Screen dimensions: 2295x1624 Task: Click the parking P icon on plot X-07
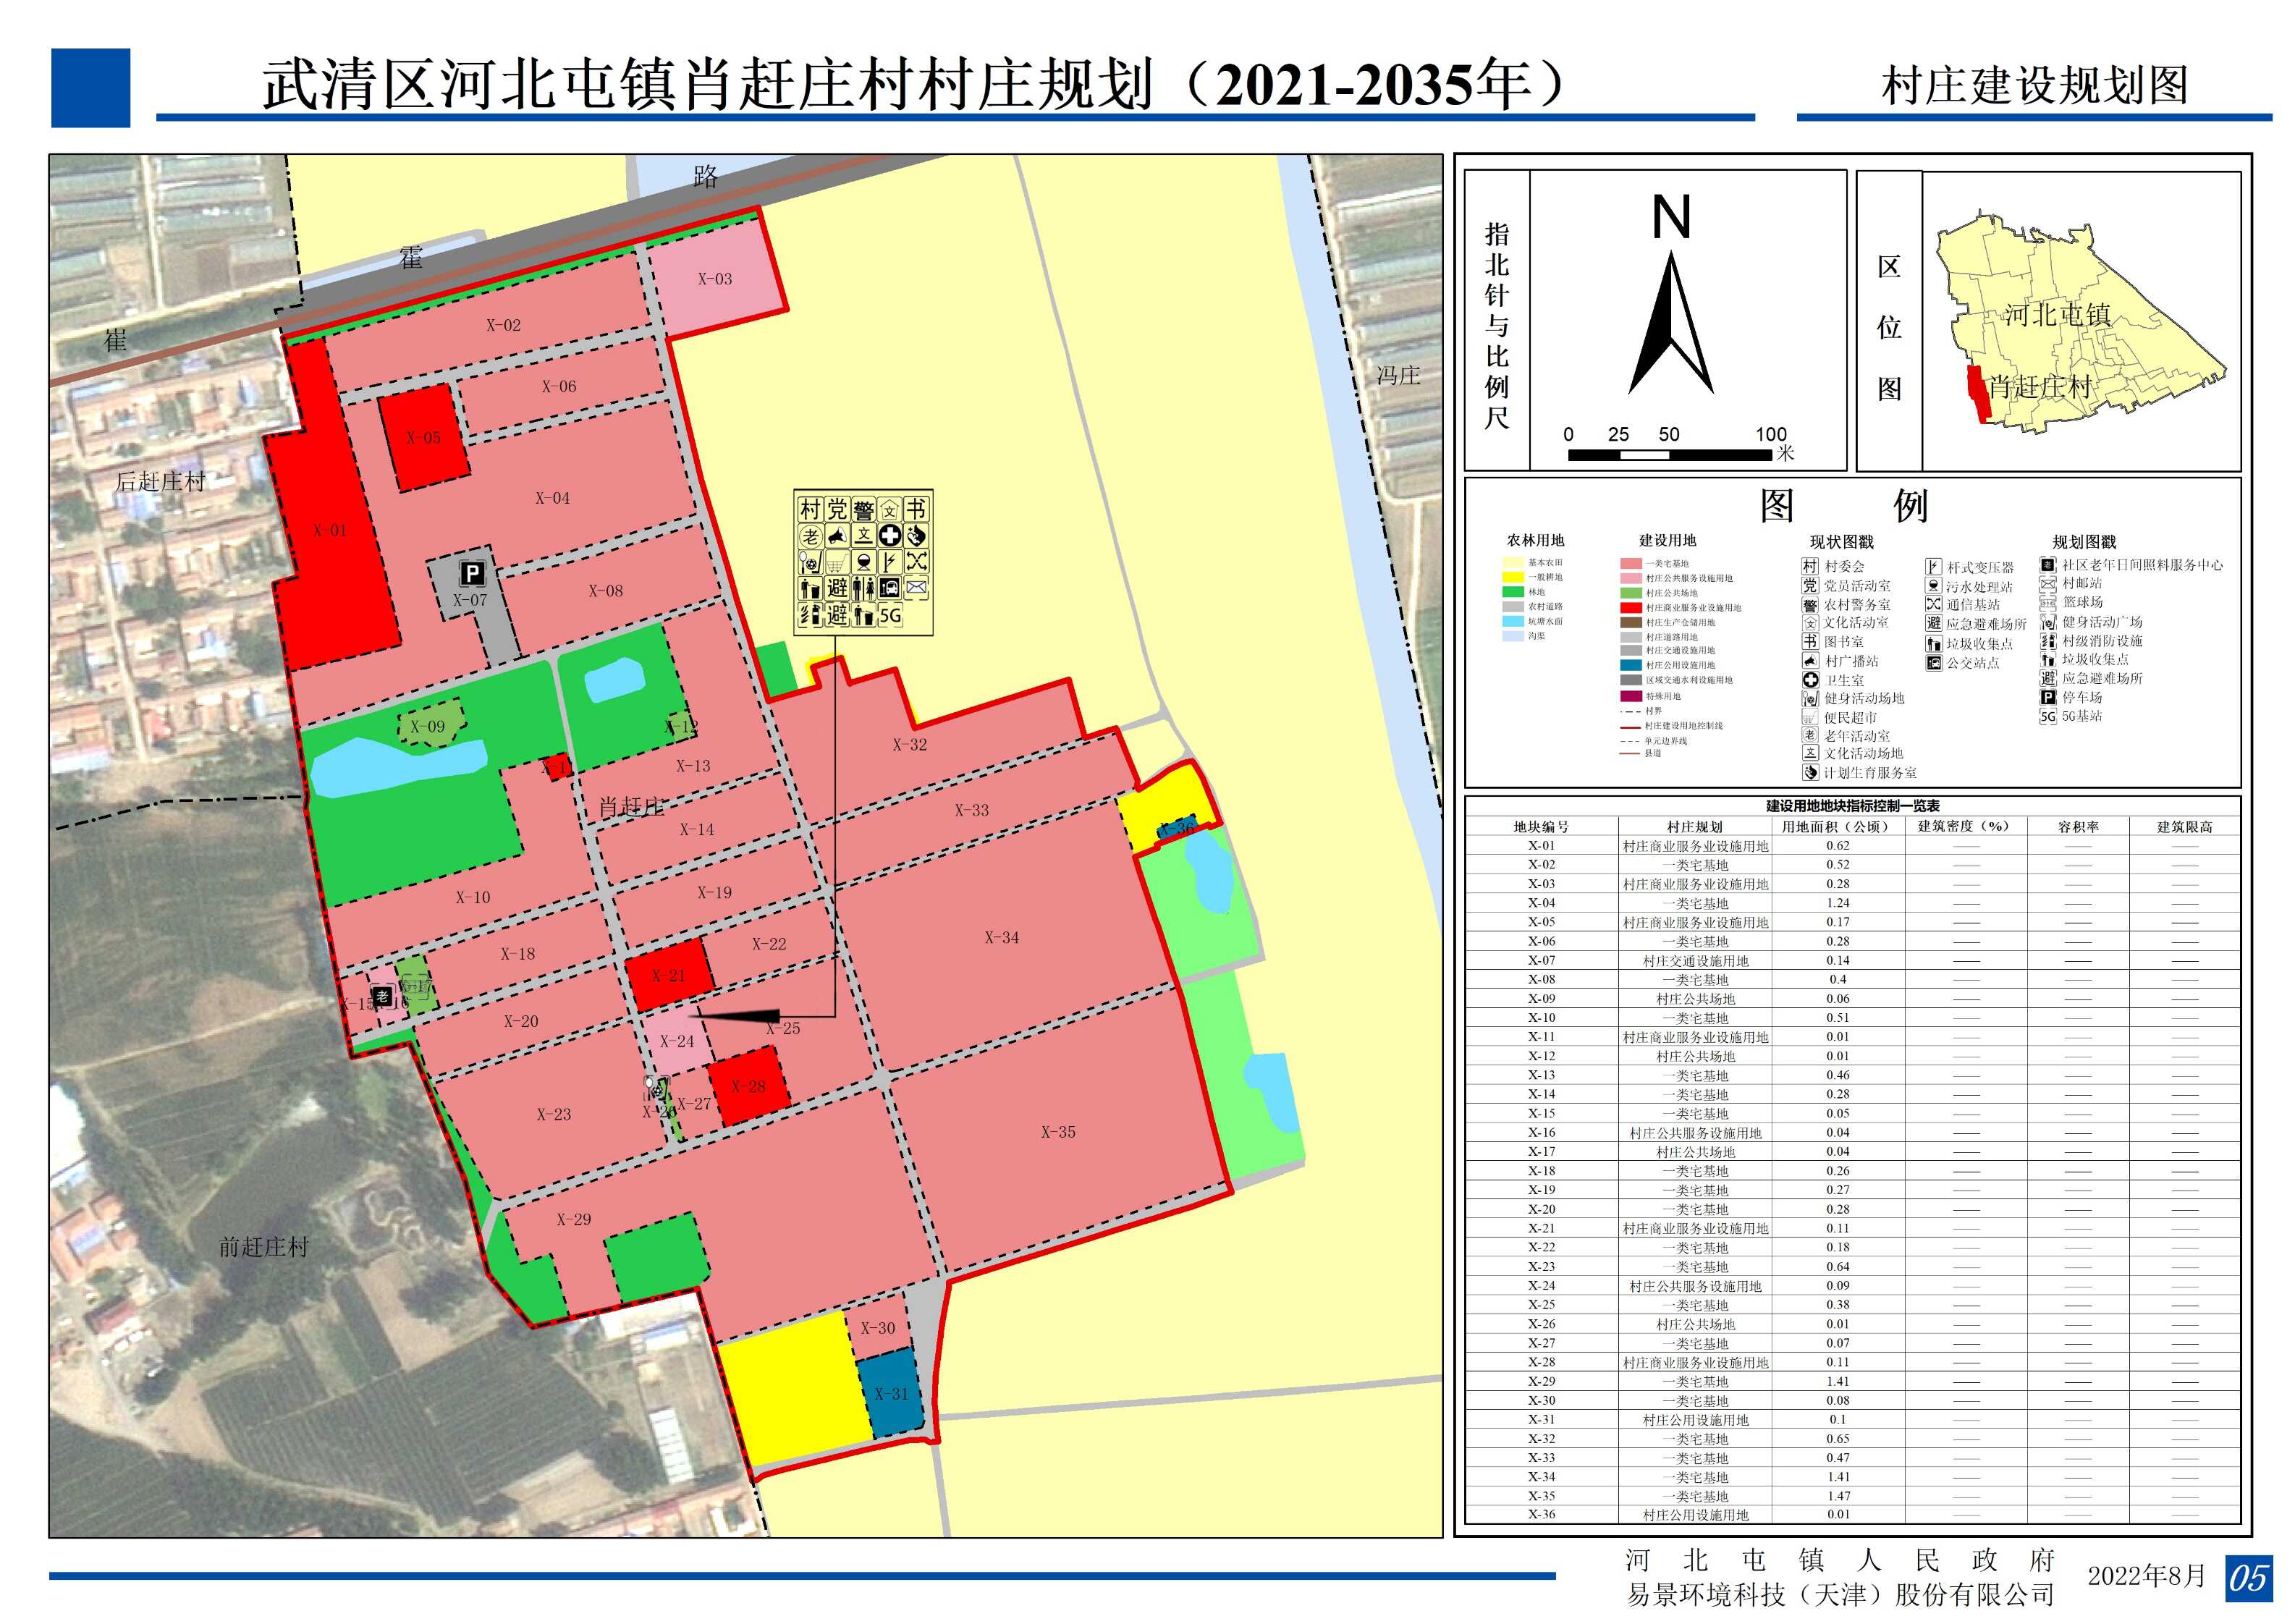472,573
